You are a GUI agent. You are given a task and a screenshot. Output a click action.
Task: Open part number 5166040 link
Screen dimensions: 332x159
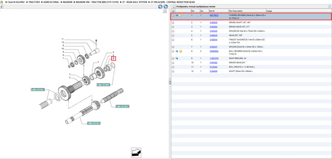click(213, 40)
